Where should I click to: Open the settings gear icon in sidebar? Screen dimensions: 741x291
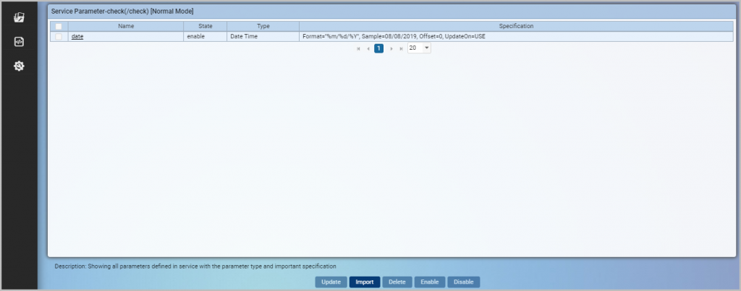pyautogui.click(x=19, y=66)
